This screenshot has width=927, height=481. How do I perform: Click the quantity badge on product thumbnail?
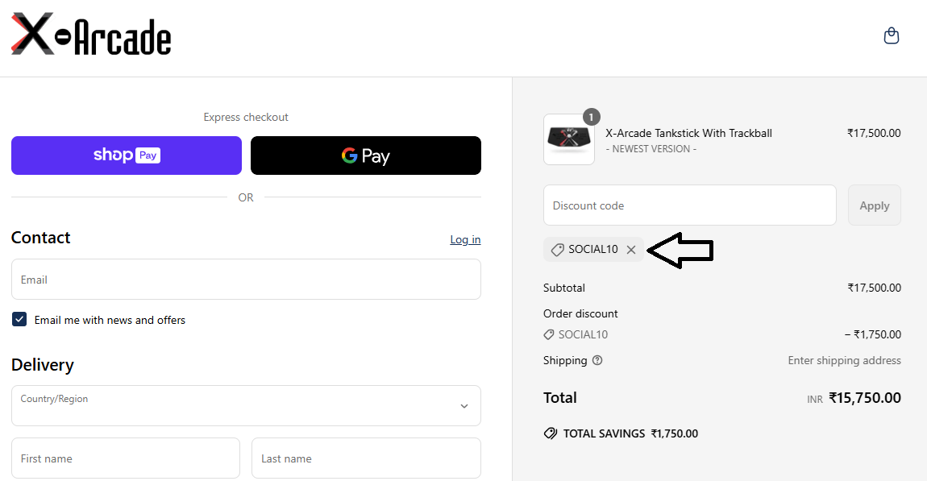coord(591,117)
